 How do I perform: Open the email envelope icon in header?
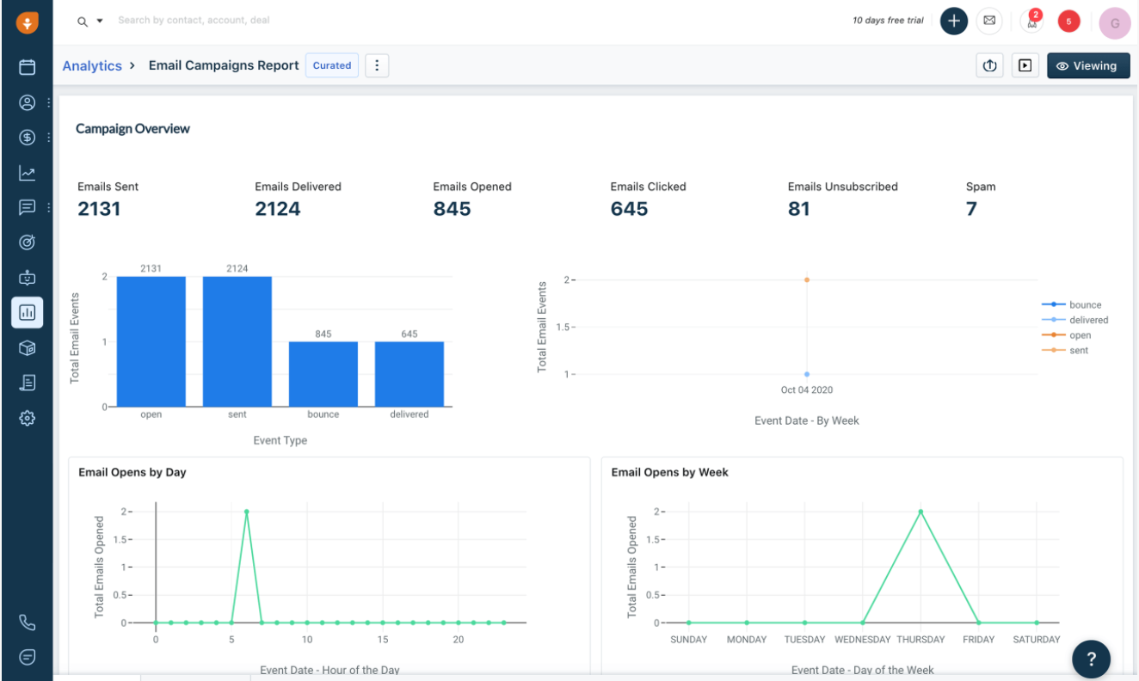point(989,21)
